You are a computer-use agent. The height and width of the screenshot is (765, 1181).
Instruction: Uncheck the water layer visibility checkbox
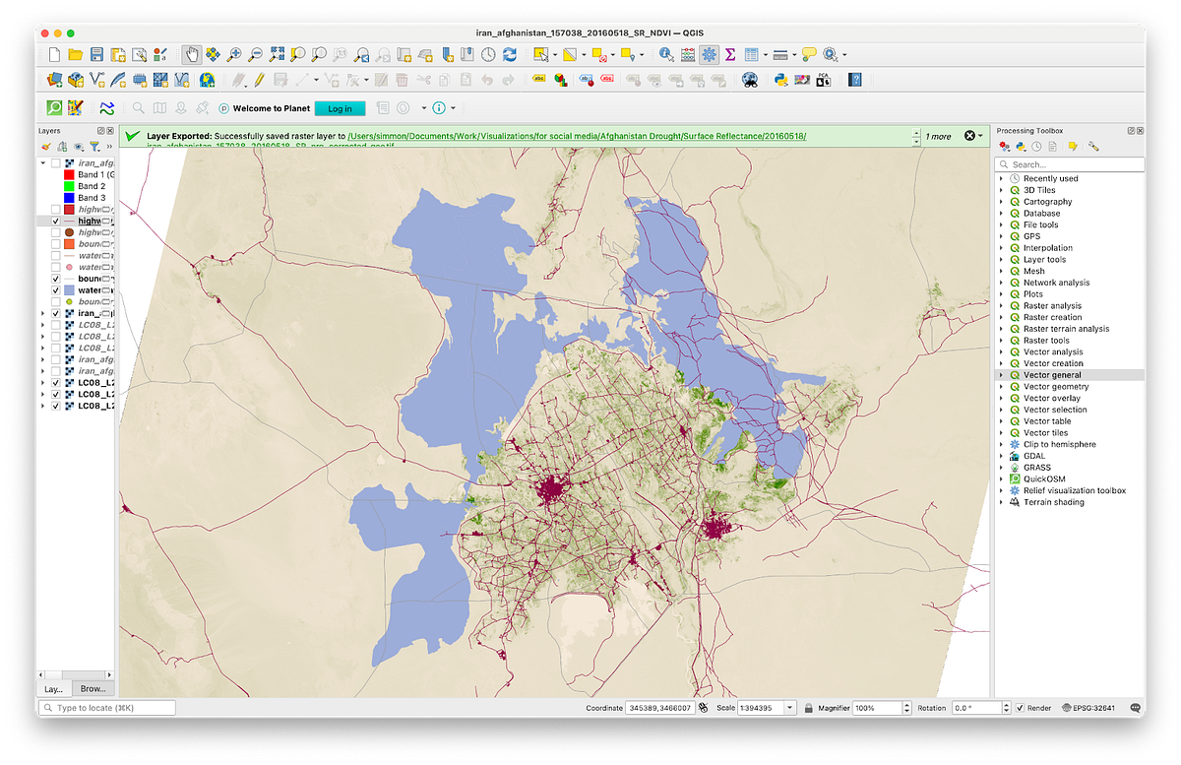(55, 289)
